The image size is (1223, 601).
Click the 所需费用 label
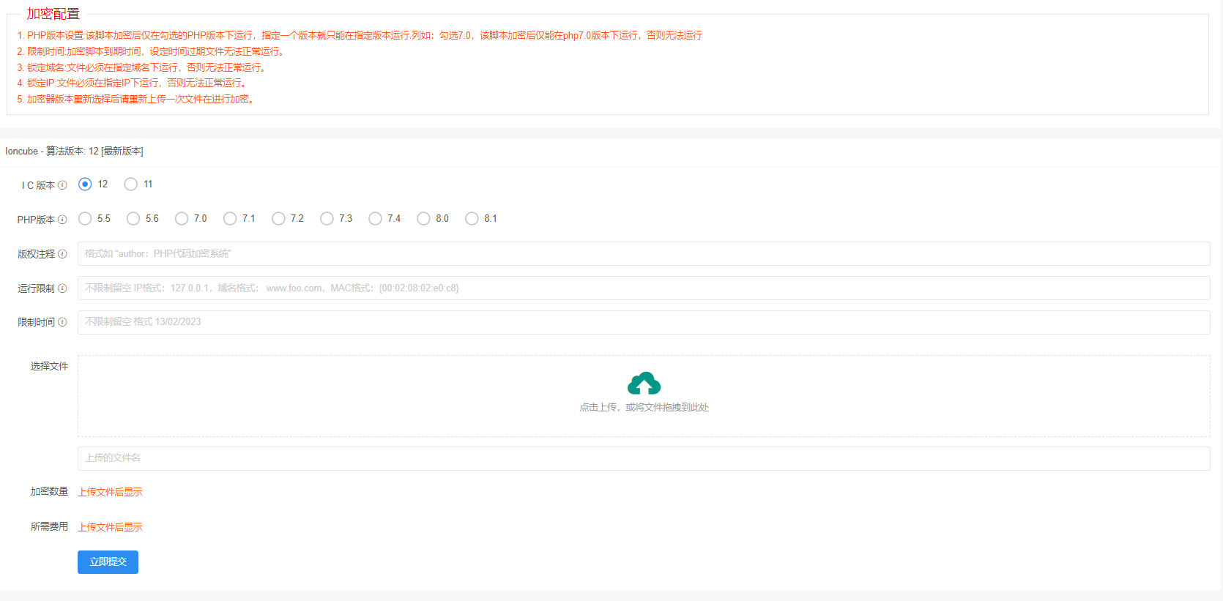[49, 527]
